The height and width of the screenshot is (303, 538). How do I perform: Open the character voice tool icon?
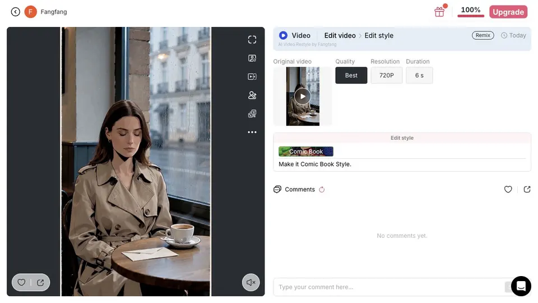[252, 95]
